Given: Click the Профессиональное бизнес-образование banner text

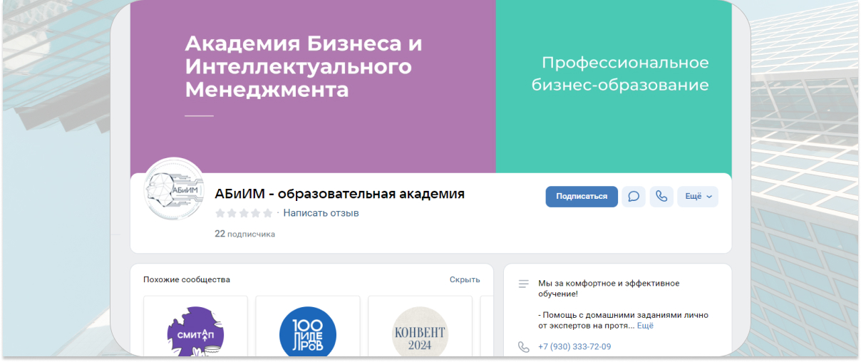Looking at the screenshot, I should click(620, 74).
